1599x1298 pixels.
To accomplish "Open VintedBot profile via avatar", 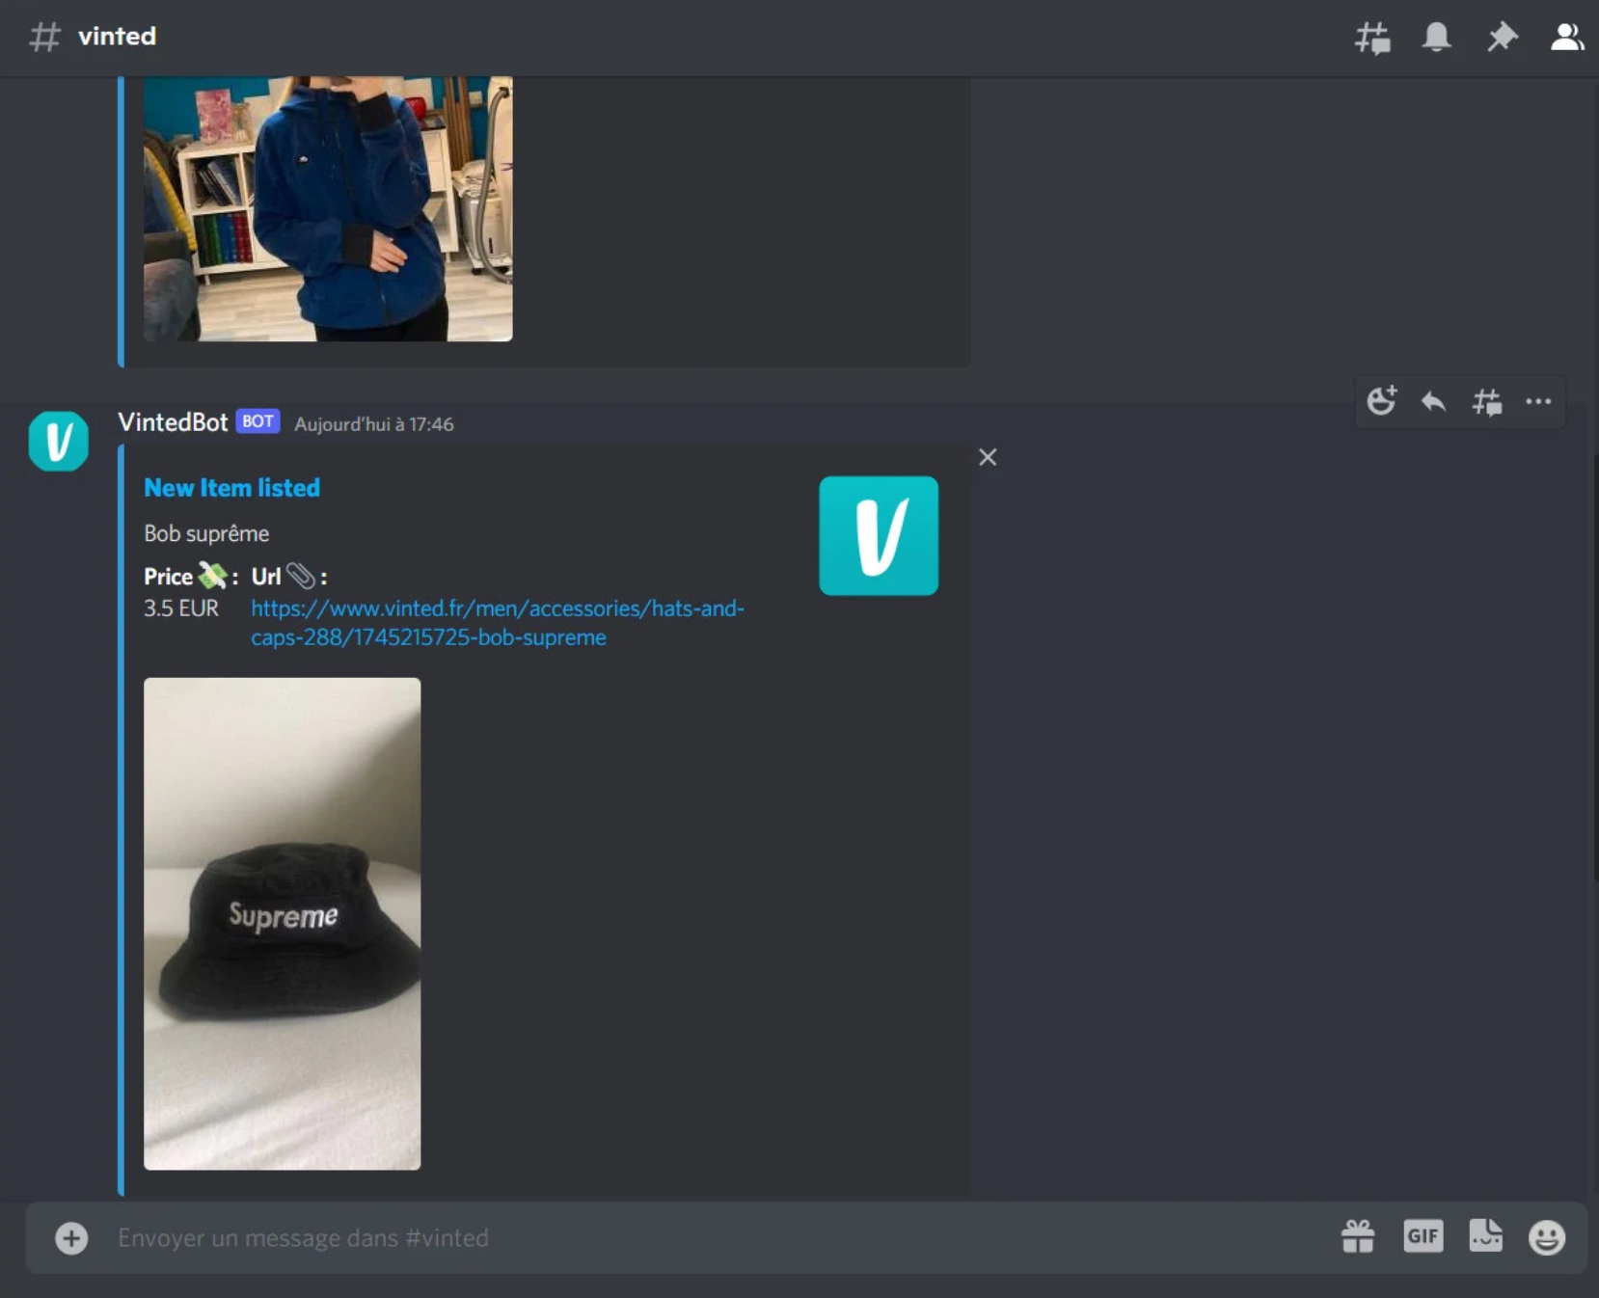I will 58,442.
